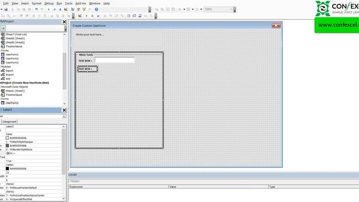Open the Insert menu
The height and width of the screenshot is (202, 359).
pyautogui.click(x=25, y=3)
